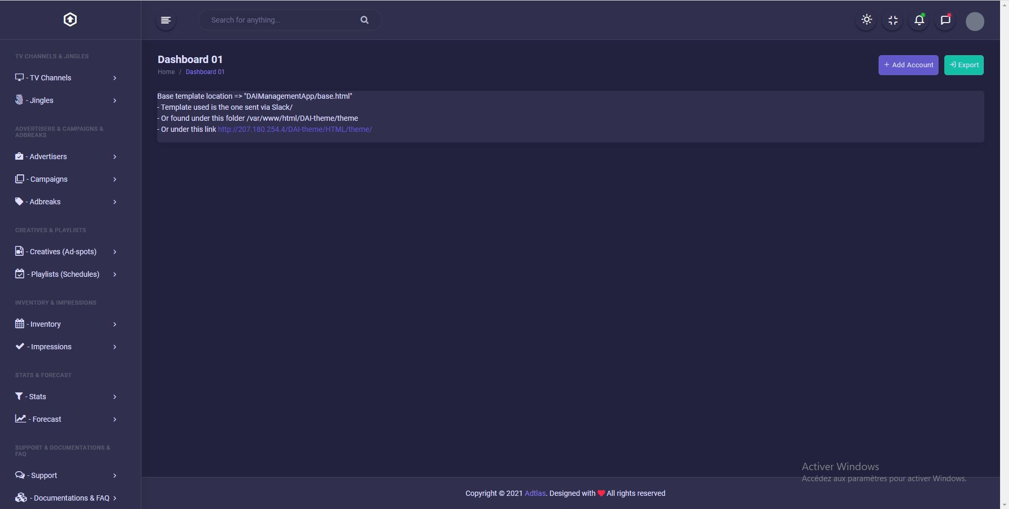Click the Home breadcrumb link
Image resolution: width=1009 pixels, height=509 pixels.
[166, 72]
